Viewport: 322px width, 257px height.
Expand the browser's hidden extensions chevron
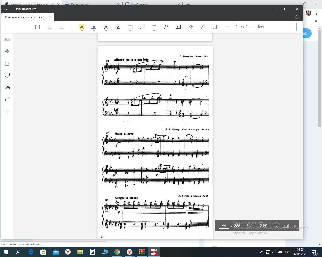(x=316, y=21)
